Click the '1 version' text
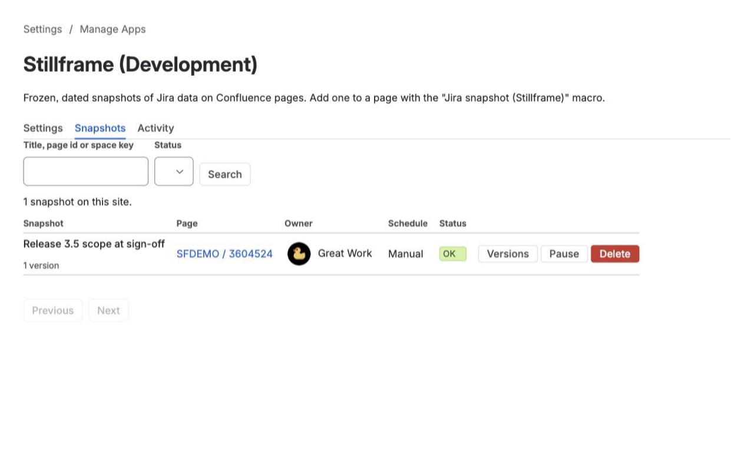This screenshot has height=471, width=754. pyautogui.click(x=41, y=266)
